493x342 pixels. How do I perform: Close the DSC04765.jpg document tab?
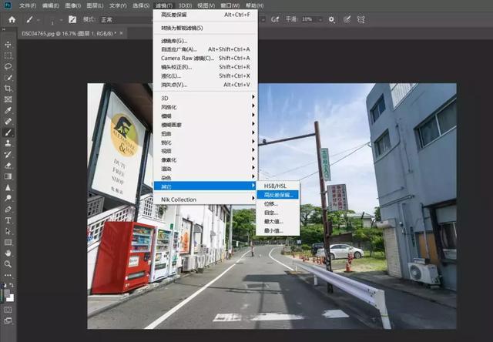click(x=122, y=33)
